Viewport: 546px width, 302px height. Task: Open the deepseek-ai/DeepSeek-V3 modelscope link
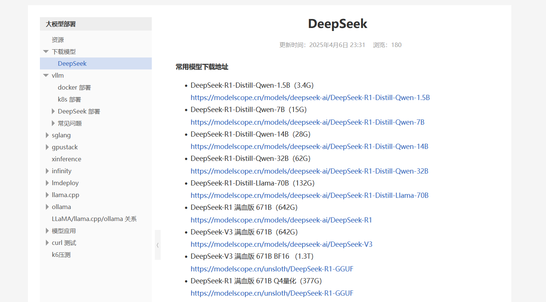tap(282, 244)
